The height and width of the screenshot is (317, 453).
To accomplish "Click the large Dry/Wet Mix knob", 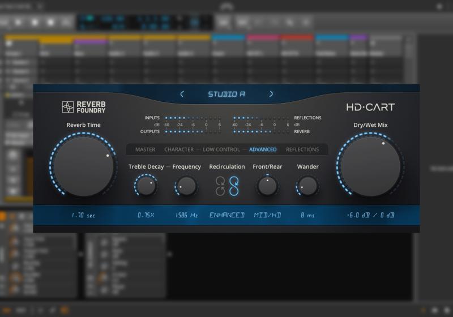I will point(371,166).
